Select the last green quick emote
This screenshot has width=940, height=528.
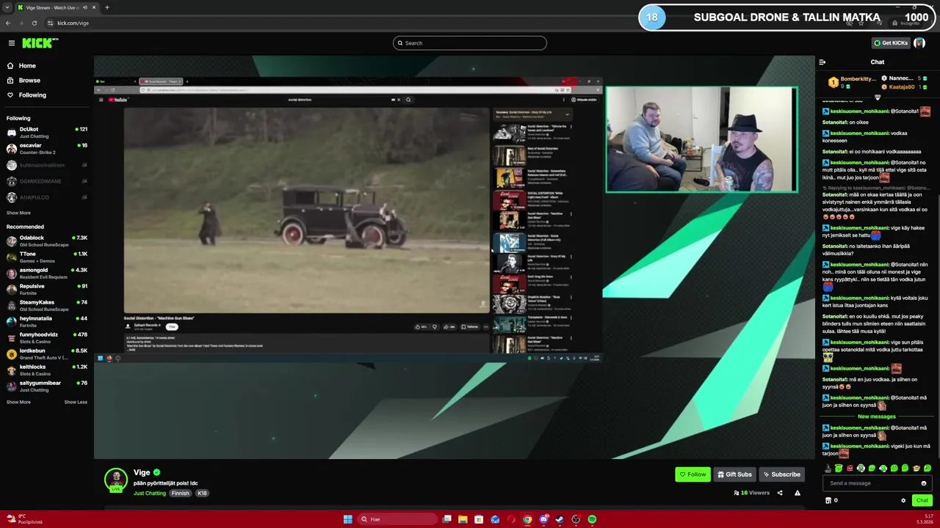point(928,468)
